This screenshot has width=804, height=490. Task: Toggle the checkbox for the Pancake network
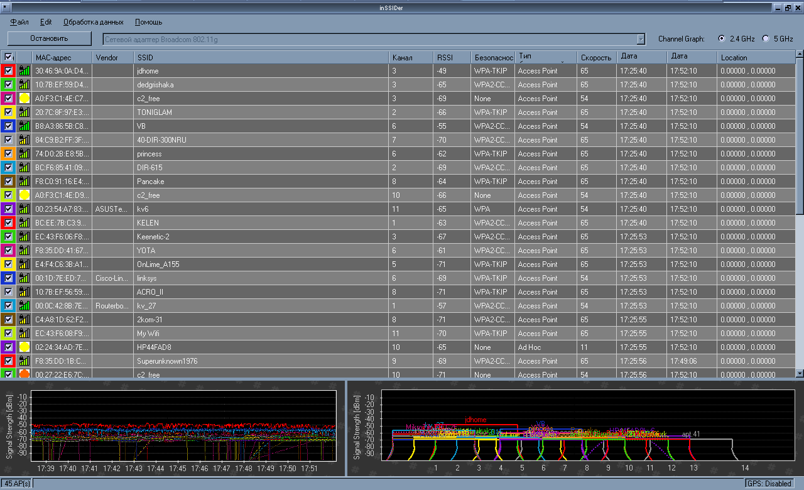point(8,182)
